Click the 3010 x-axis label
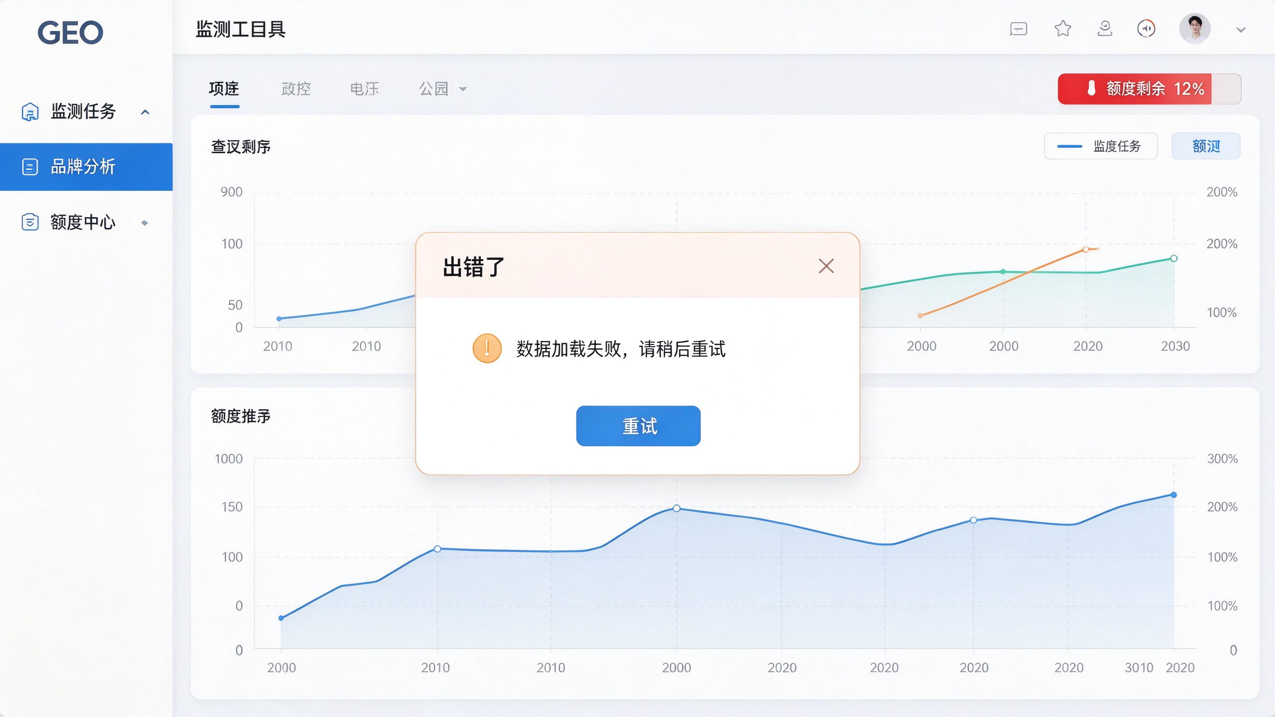Image resolution: width=1275 pixels, height=717 pixels. click(x=1139, y=668)
